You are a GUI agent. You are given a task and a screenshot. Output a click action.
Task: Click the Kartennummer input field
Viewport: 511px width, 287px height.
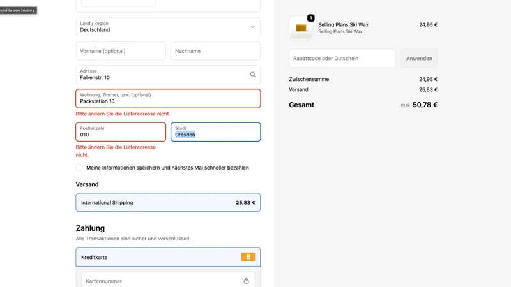(x=168, y=280)
